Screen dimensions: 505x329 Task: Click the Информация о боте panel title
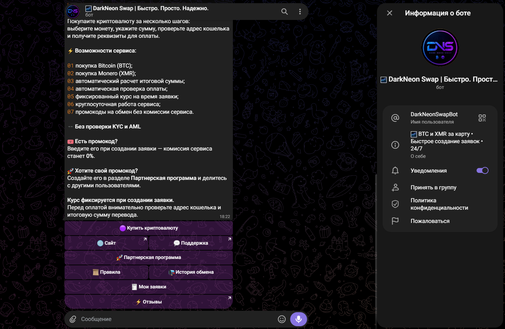pyautogui.click(x=438, y=13)
